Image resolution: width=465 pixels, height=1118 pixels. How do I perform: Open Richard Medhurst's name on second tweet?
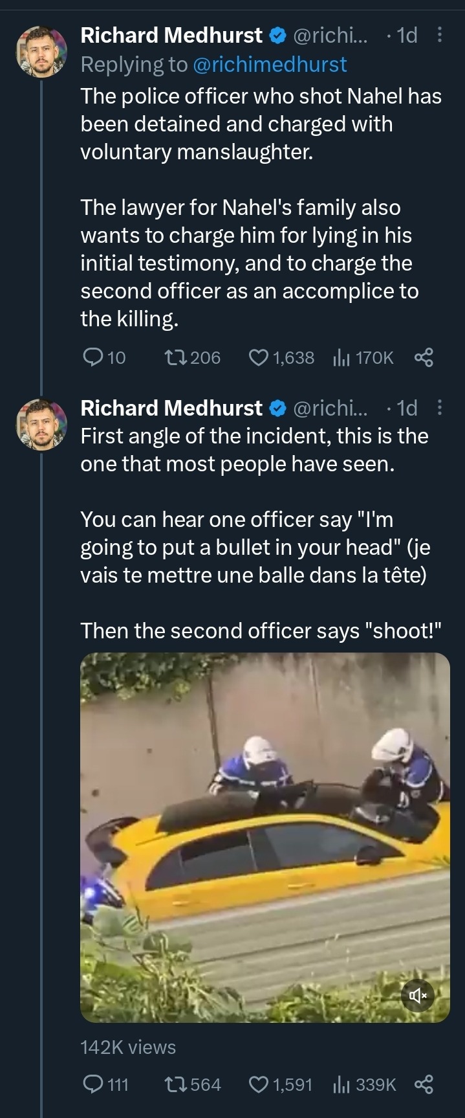(x=171, y=408)
